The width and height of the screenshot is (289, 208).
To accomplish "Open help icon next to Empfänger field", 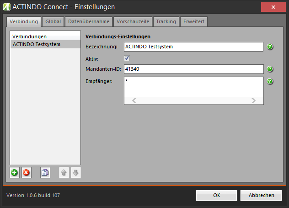I will pyautogui.click(x=270, y=81).
